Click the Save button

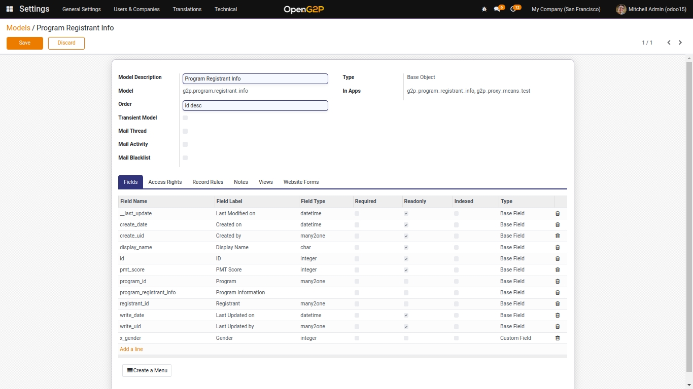coord(25,43)
